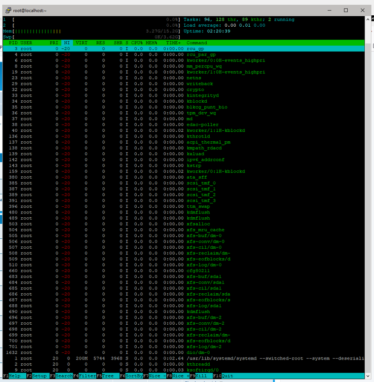
Task: Sort by the TIME+ column header
Action: 173,43
